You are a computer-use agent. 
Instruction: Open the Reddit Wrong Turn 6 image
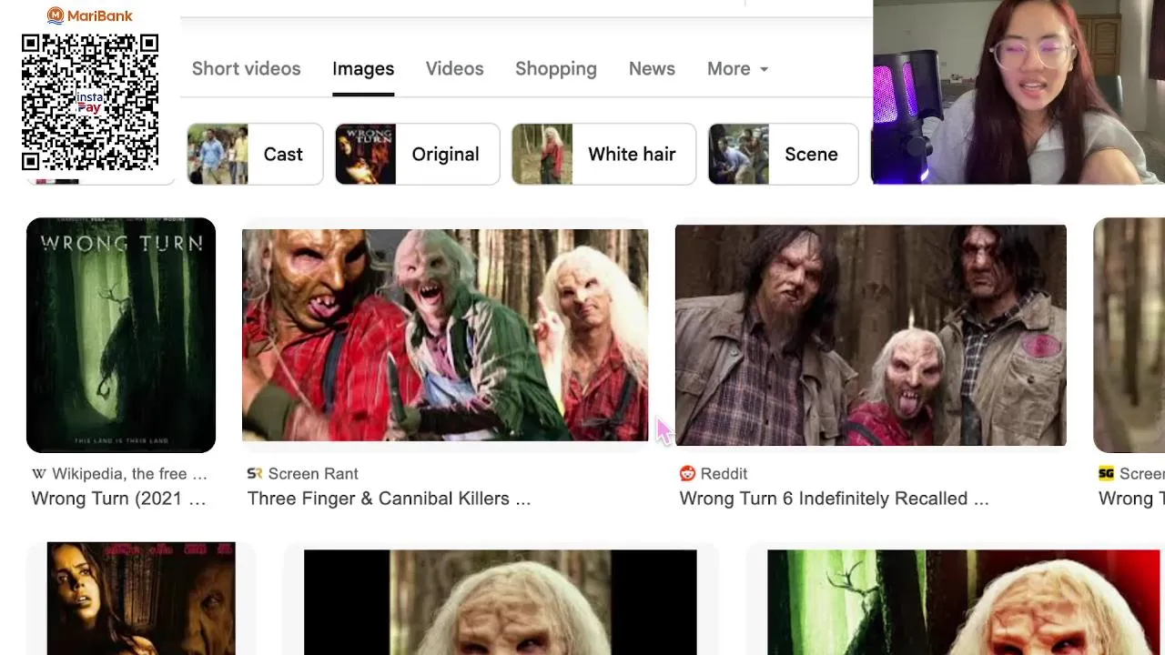(x=870, y=335)
